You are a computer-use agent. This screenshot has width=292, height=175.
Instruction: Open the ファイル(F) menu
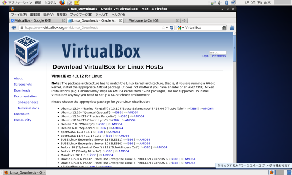click(19, 15)
